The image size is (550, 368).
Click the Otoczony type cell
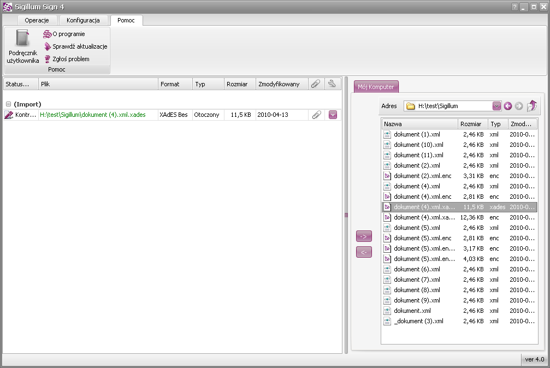(206, 115)
